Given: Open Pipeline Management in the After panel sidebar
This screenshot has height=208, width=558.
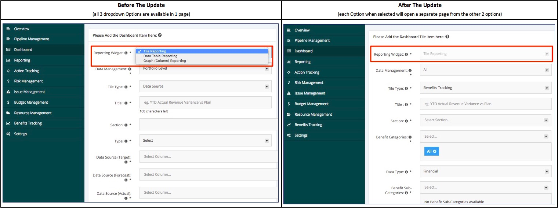Looking at the screenshot, I should (x=324, y=40).
